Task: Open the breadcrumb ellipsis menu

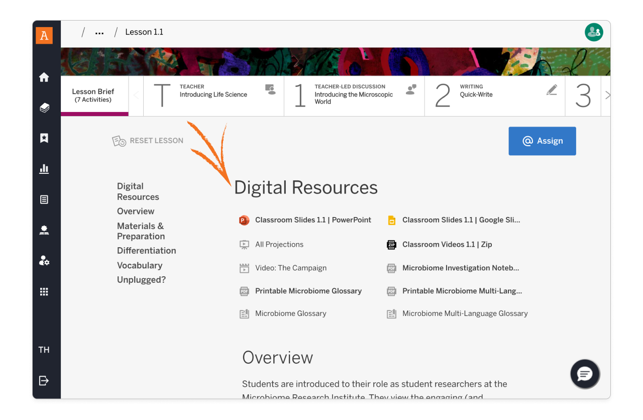Action: [x=99, y=32]
